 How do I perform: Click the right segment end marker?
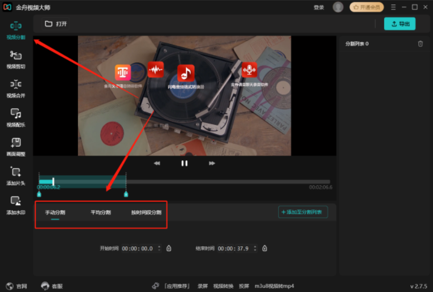click(126, 194)
